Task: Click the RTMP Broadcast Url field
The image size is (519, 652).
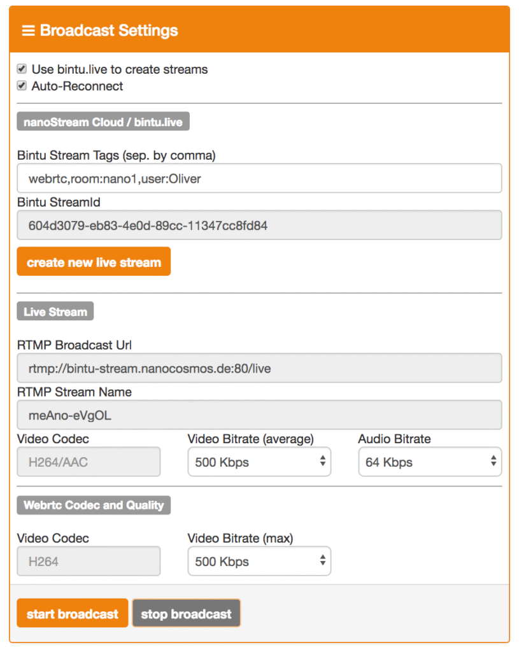Action: (x=259, y=368)
